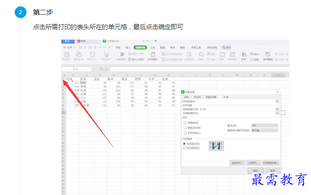The width and height of the screenshot is (311, 195).
Task: Click the 选项 button in dialog
Action: 237,163
